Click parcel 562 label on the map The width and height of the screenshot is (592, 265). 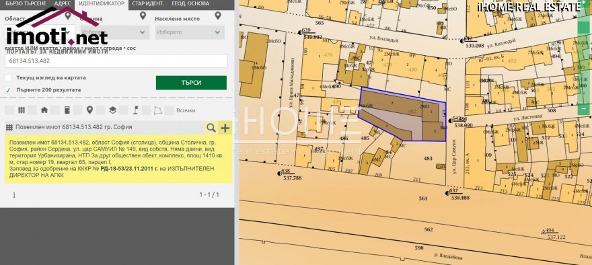pos(428,229)
